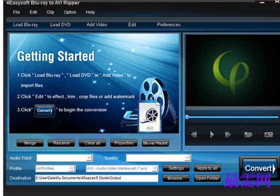Screen dimensions: 280x196
Task: Click the window title 4Easysoft Blu-ray to AVI Ripper
Action: click(x=43, y=2)
